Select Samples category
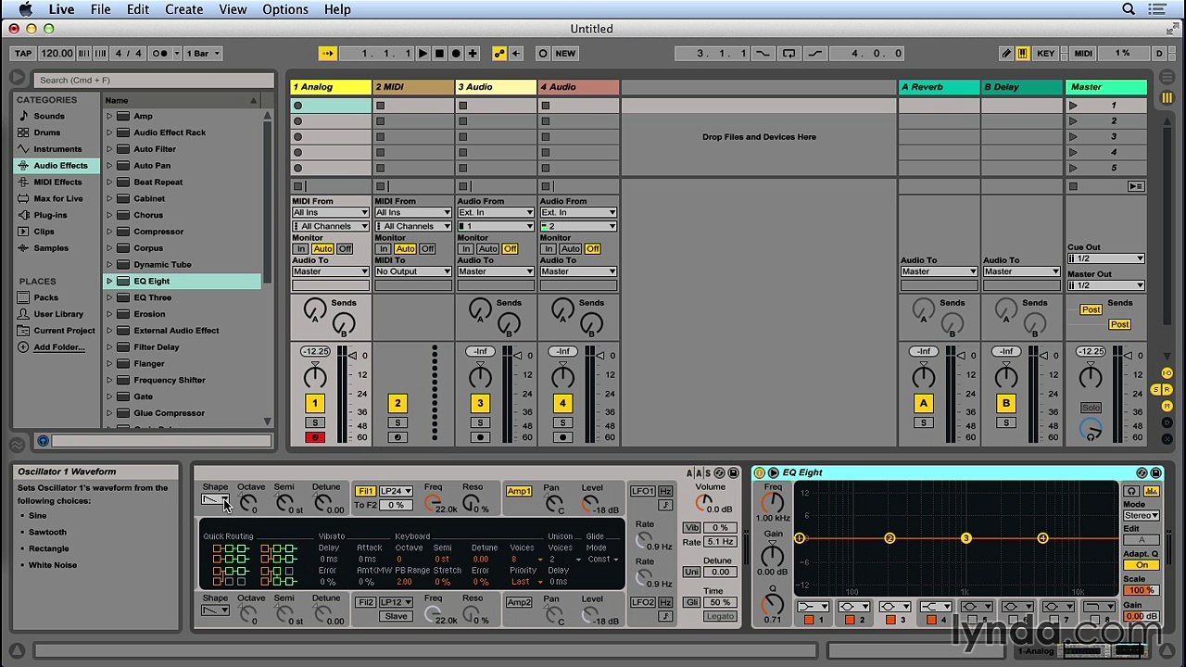 51,248
